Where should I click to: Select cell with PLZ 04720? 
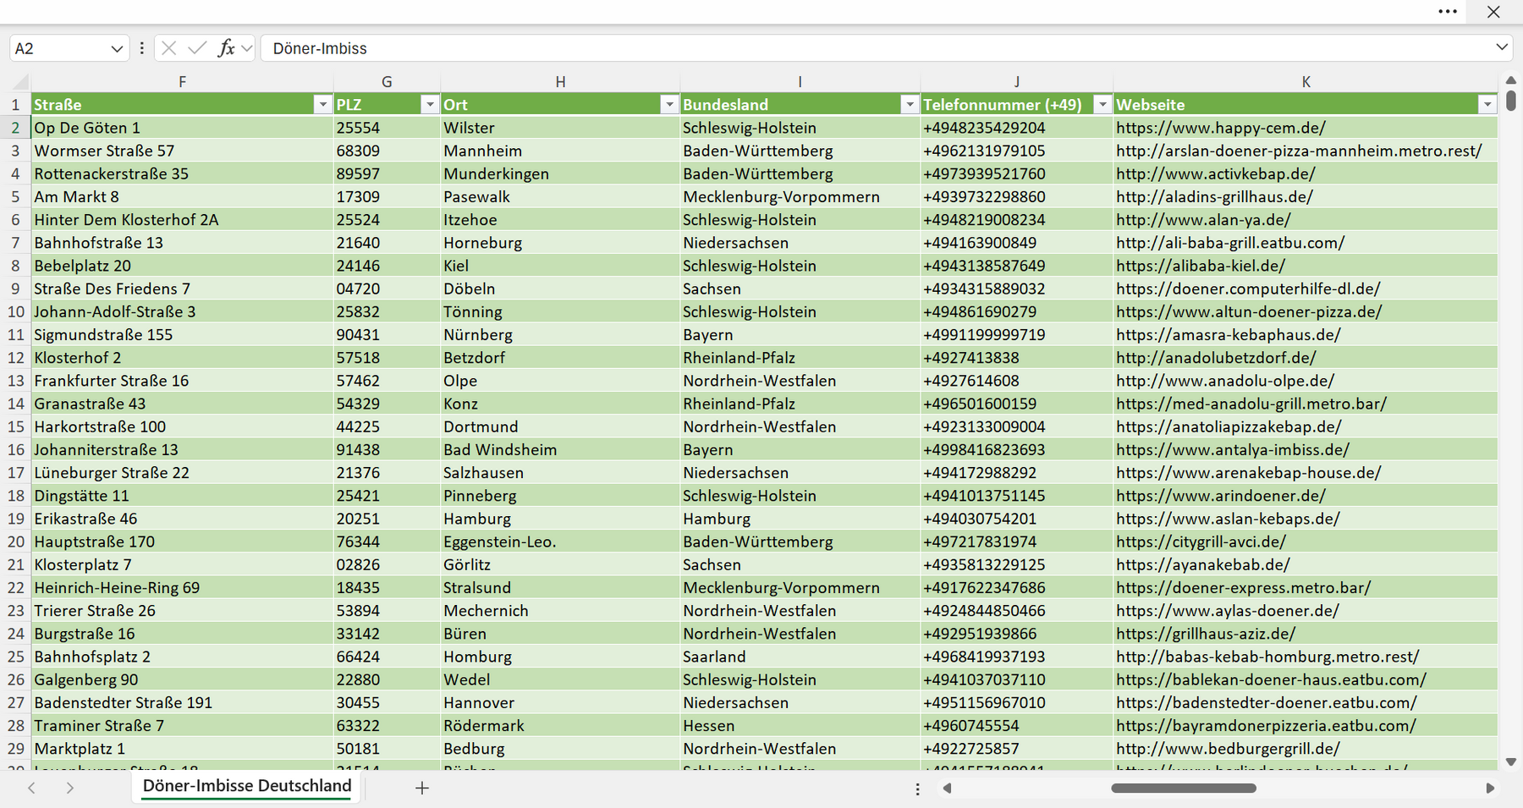click(x=387, y=289)
